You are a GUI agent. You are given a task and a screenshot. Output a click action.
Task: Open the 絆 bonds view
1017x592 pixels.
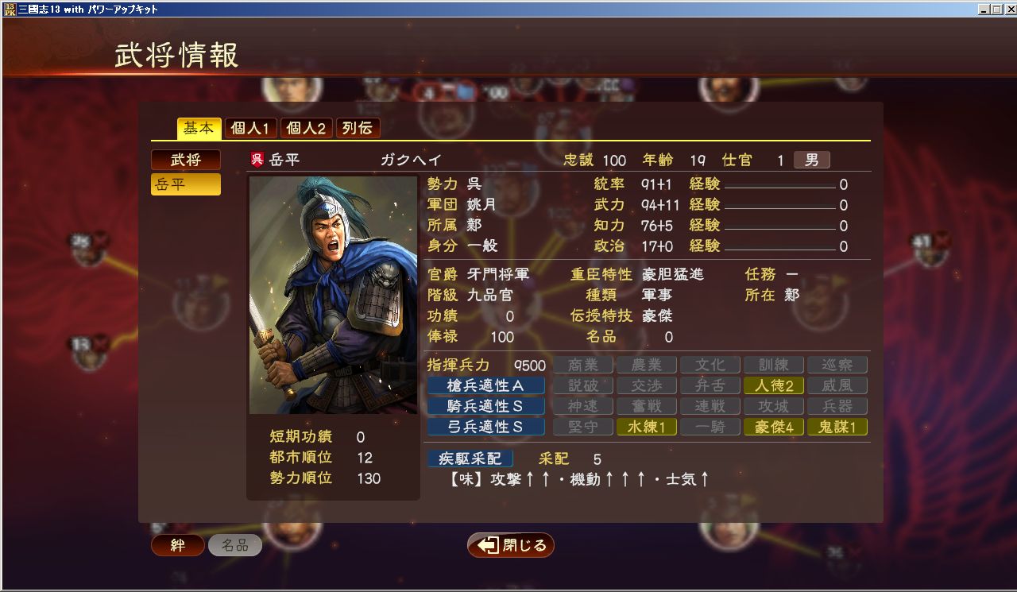click(178, 545)
